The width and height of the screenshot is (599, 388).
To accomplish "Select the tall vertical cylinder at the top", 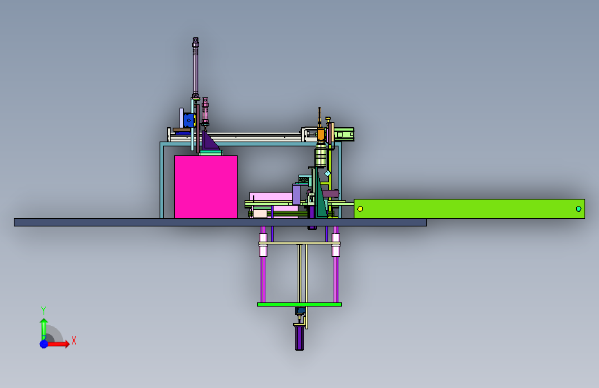I will point(196,68).
